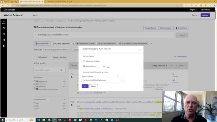Click the full-text document icon for result 1

[72, 77]
